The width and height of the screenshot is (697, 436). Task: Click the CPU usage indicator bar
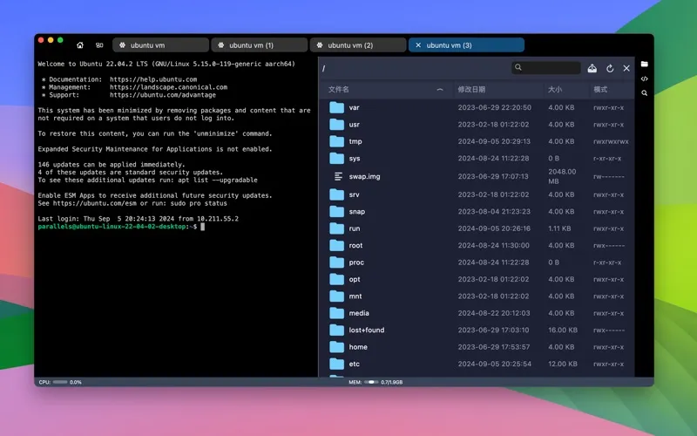coord(60,382)
